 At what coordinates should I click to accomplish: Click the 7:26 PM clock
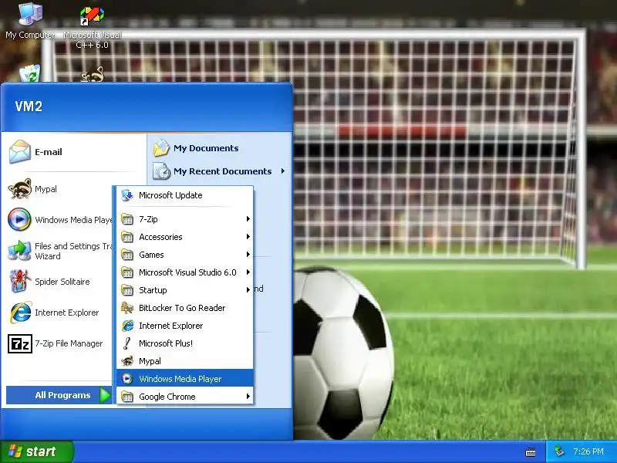[588, 451]
